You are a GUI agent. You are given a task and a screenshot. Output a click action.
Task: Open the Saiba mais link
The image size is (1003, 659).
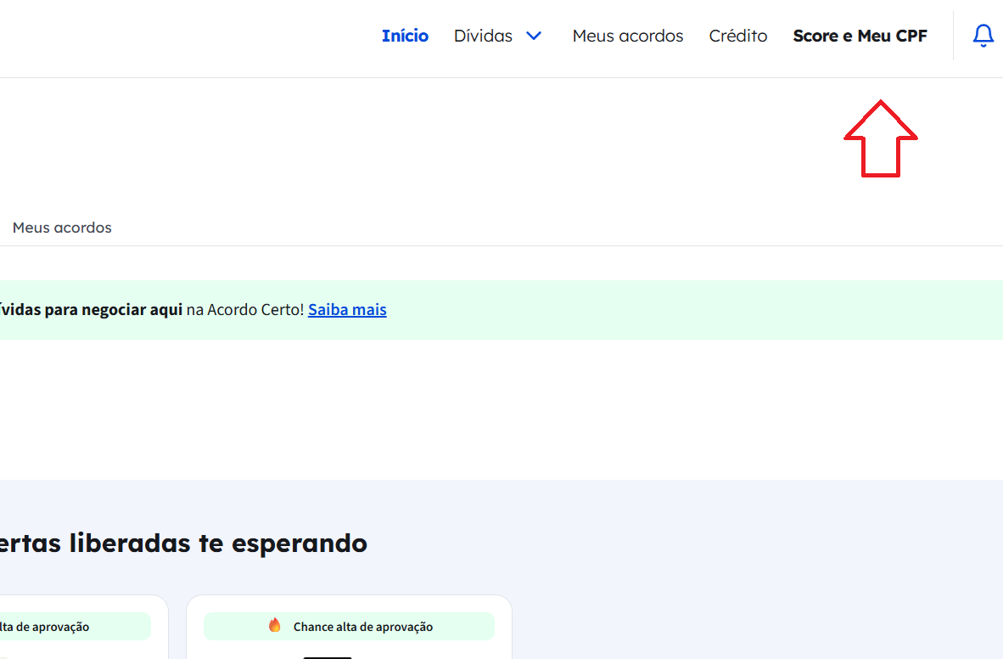pyautogui.click(x=347, y=309)
